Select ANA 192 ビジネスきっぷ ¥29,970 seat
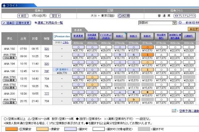Screen dimensions: 199x132 coord(106,47)
